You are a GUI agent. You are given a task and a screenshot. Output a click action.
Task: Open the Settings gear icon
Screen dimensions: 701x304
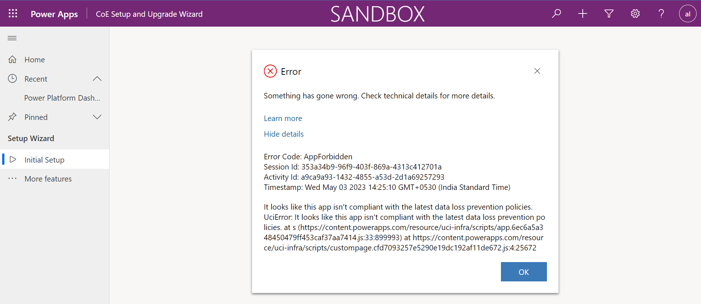point(635,13)
